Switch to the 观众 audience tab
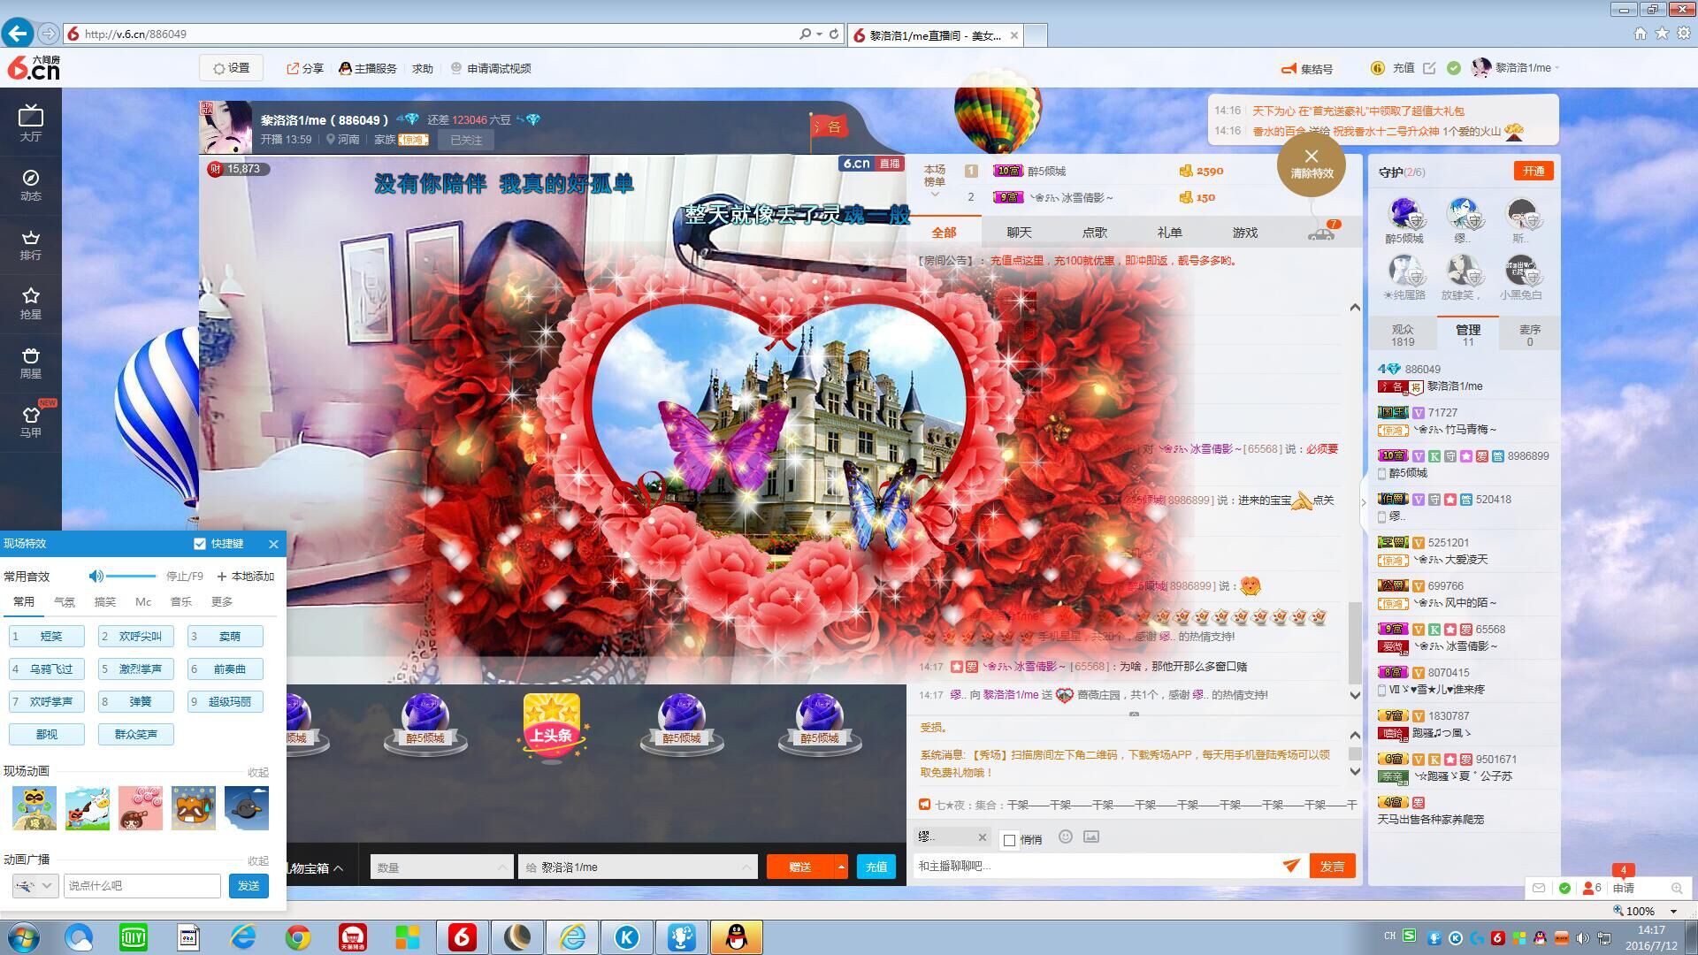The height and width of the screenshot is (955, 1698). coord(1403,334)
